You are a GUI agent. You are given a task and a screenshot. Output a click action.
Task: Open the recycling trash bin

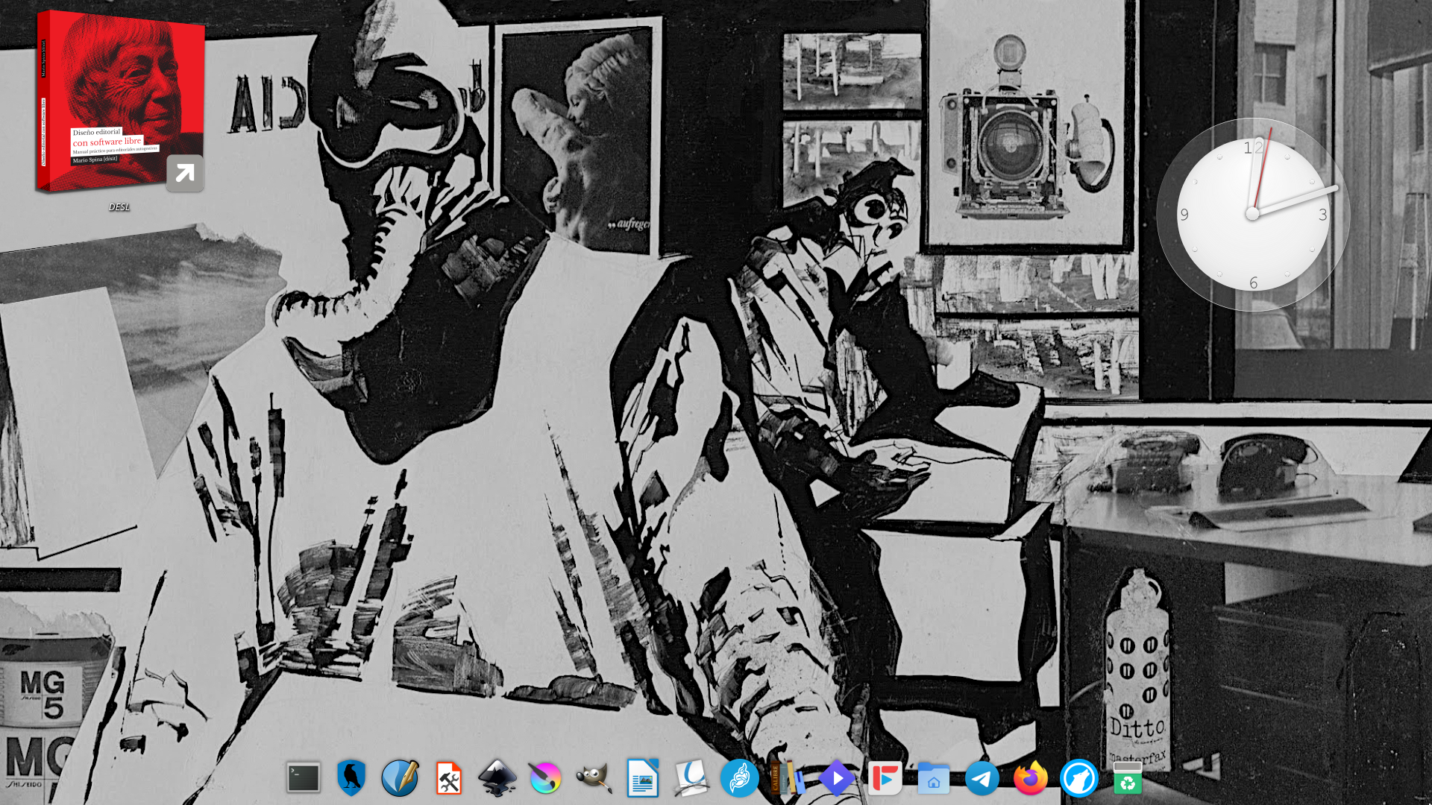[x=1128, y=778]
